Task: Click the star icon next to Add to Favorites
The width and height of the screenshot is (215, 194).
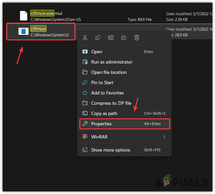Action: [85, 93]
